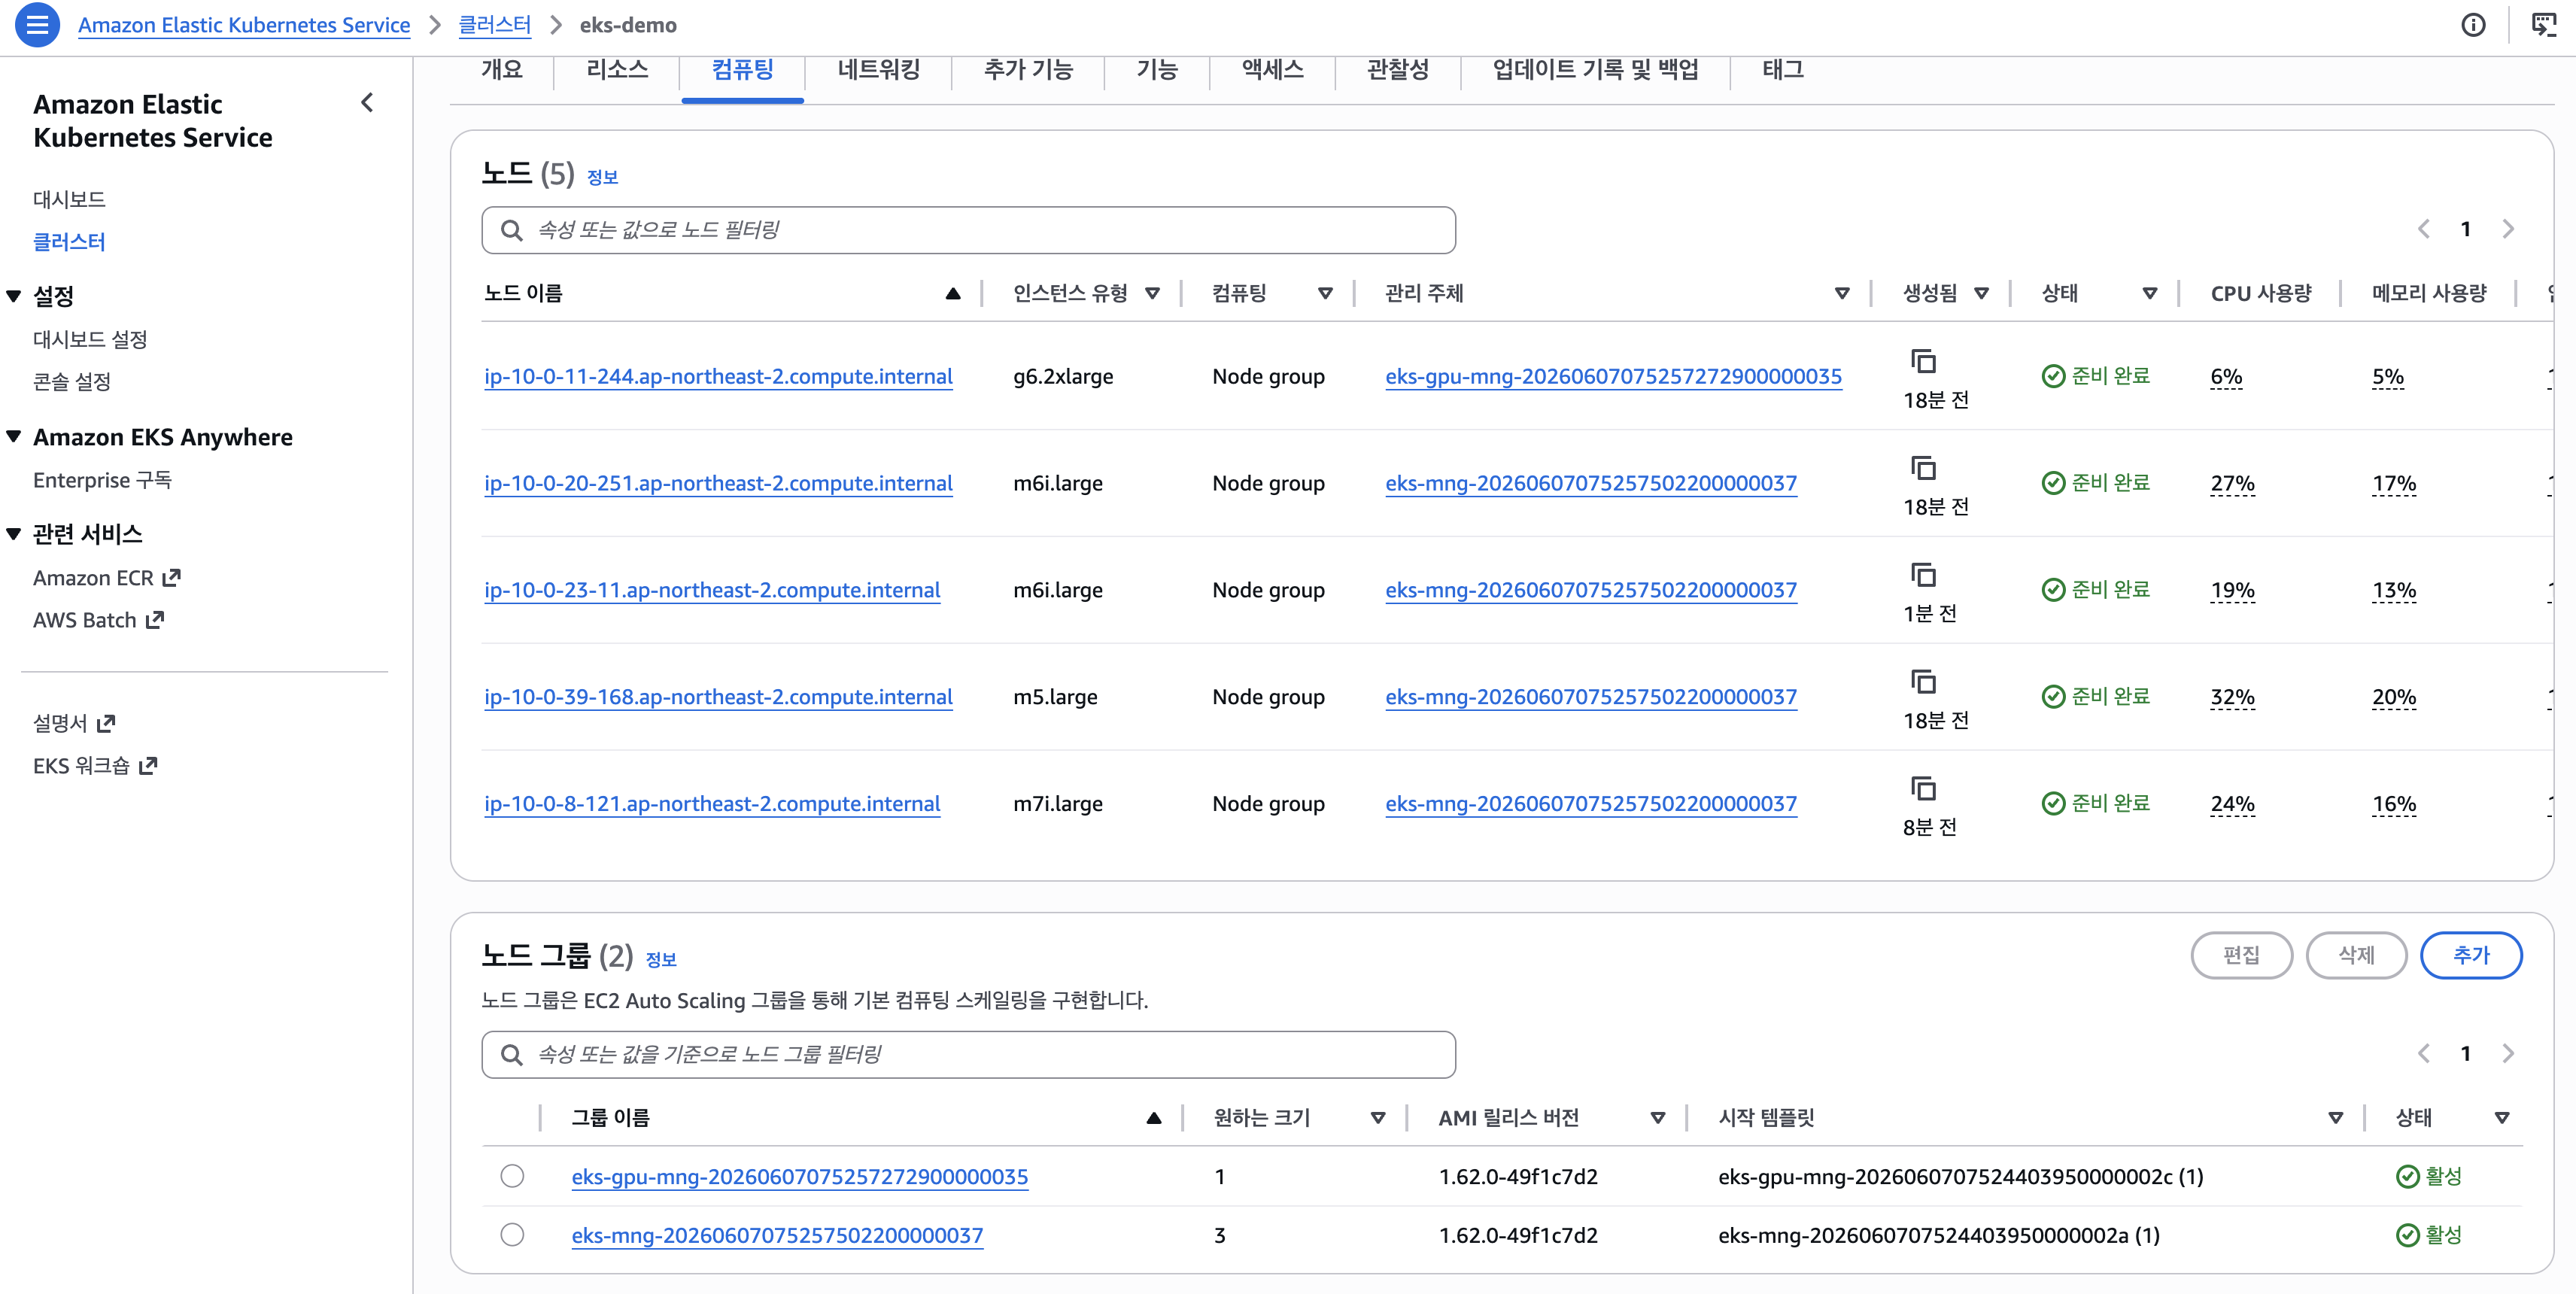
Task: Sort ascending arrow on 그룹 이름 column
Action: (1153, 1118)
